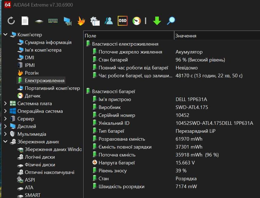
Task: Launch the System Stability Test flame icon
Action: (81, 21)
